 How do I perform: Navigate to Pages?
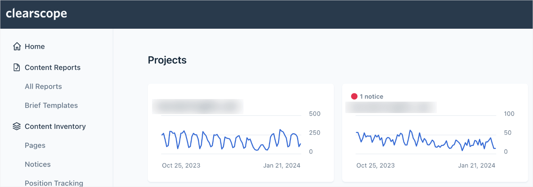35,145
